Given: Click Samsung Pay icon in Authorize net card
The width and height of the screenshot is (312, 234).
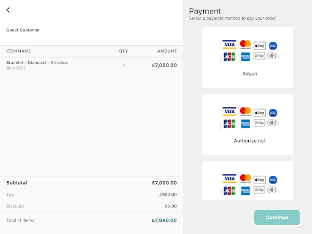Looking at the screenshot, I should coord(273,113).
